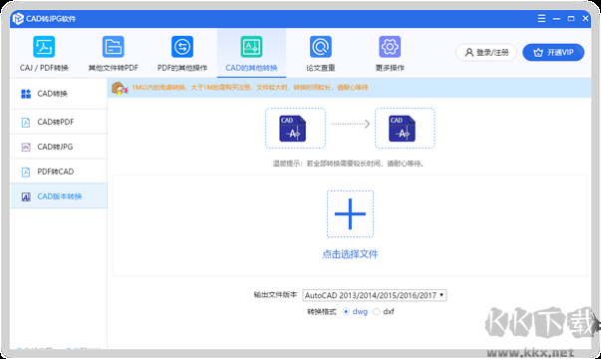Select CAD转PDF in the sidebar
Image resolution: width=601 pixels, height=359 pixels.
59,122
